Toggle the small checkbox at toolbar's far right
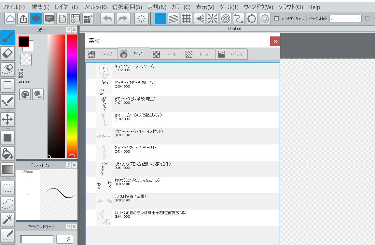Screen dimensions: 375x245 click(367, 19)
